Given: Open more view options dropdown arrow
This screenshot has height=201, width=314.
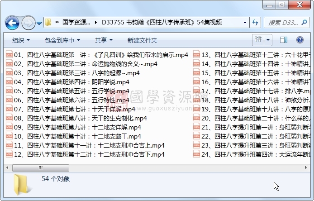Looking at the screenshot, I should (268, 40).
